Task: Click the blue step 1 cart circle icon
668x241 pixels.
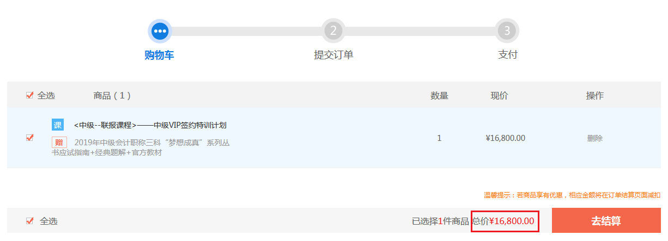Action: 160,31
